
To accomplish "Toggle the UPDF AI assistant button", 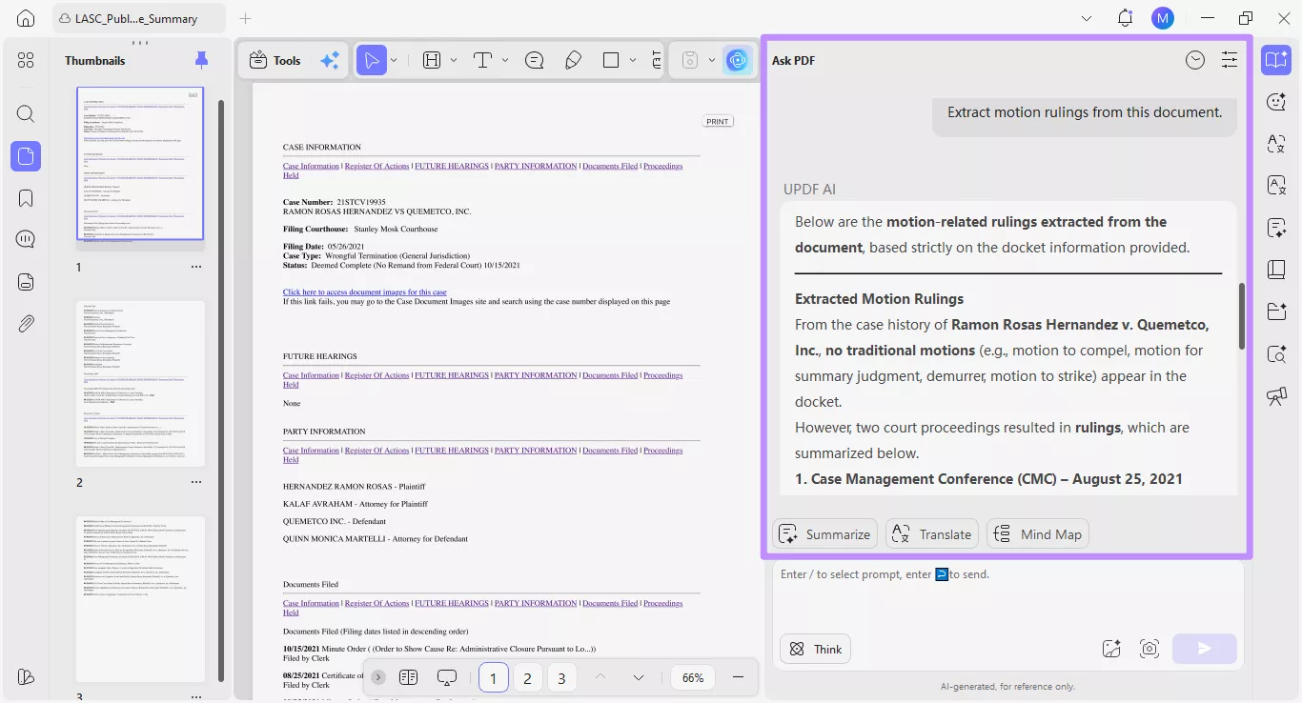I will pyautogui.click(x=736, y=60).
